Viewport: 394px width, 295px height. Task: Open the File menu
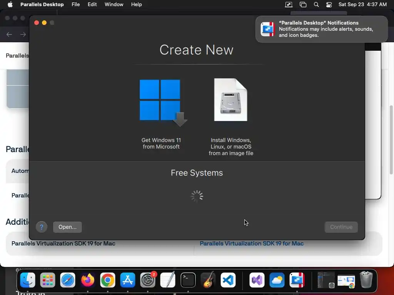[x=76, y=5]
